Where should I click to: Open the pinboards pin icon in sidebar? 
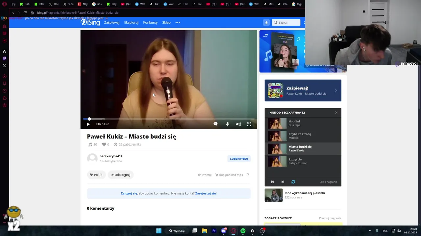4,84
